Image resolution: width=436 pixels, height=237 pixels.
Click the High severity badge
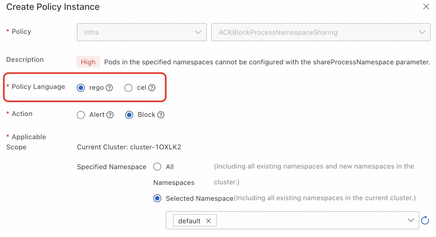(x=88, y=62)
